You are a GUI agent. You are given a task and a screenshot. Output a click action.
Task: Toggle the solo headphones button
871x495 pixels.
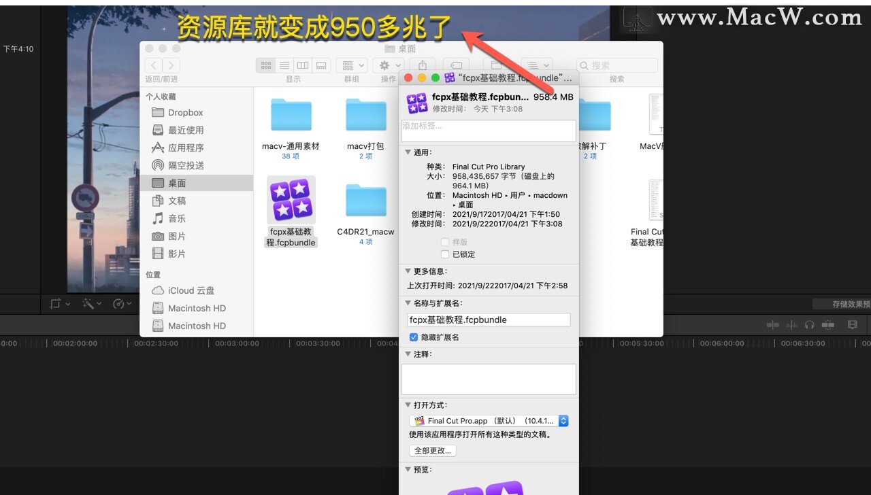pos(809,325)
